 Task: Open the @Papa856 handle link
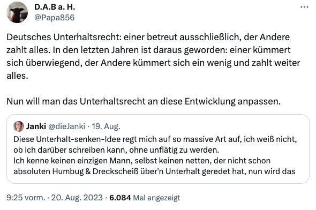click(55, 18)
